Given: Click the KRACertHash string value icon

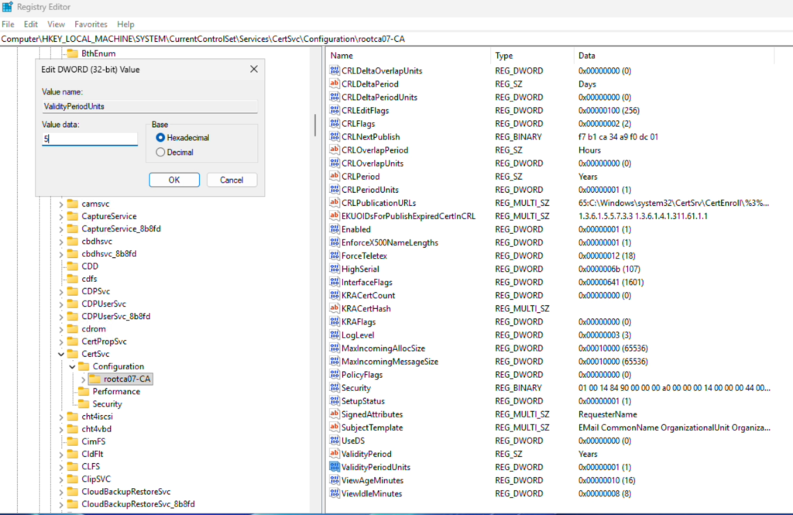Looking at the screenshot, I should coord(335,308).
